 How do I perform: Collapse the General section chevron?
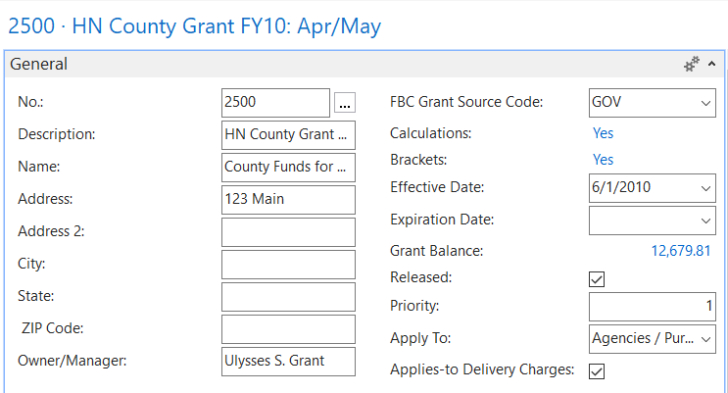714,64
